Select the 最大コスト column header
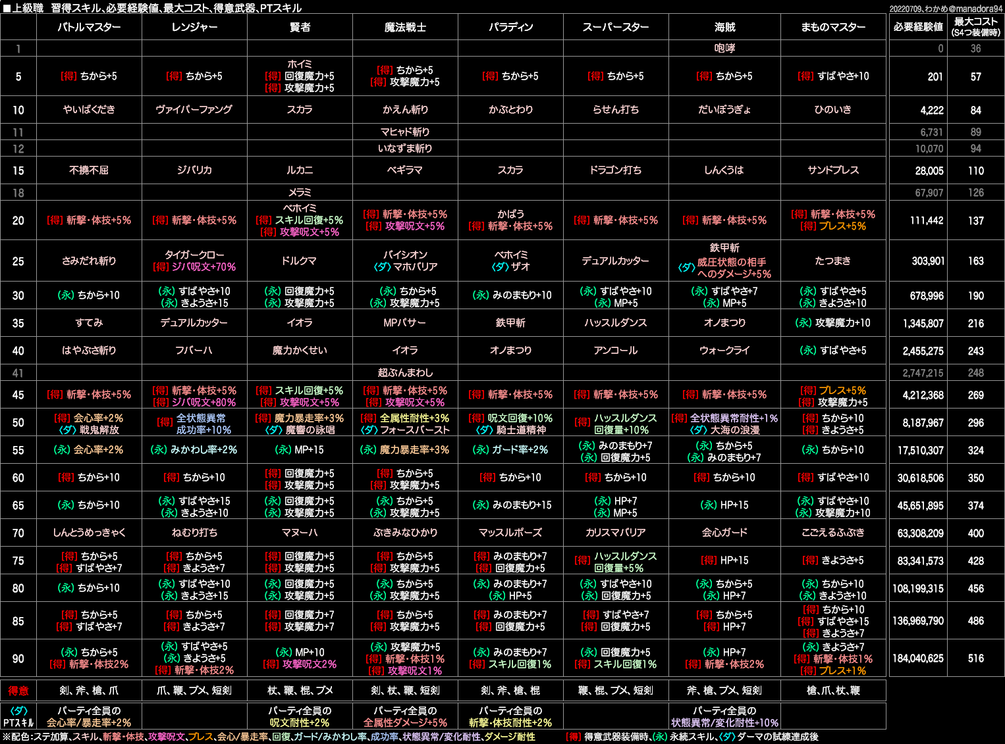 (x=976, y=28)
